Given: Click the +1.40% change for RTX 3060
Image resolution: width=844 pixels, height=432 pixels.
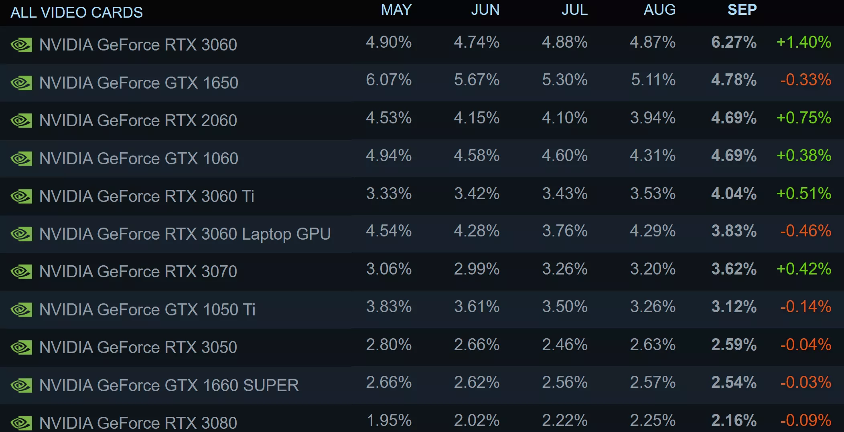Looking at the screenshot, I should pos(803,42).
